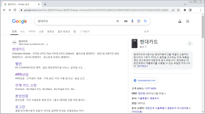
Task: Open the result options three-dot menu
Action: pos(47,44)
